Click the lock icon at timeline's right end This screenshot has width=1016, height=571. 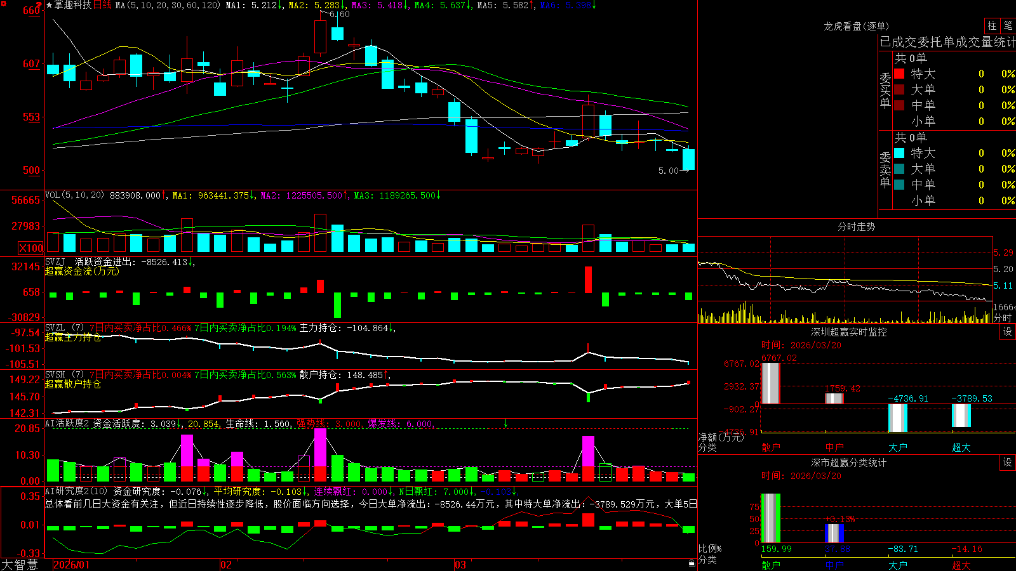[692, 563]
